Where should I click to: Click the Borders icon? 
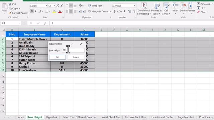[47, 11]
